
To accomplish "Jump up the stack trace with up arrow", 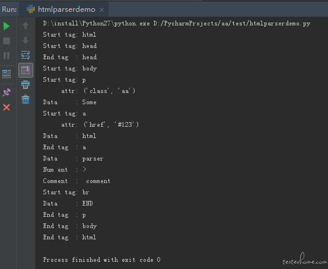I will pyautogui.click(x=26, y=25).
